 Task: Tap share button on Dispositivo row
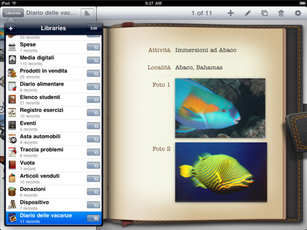click(93, 205)
